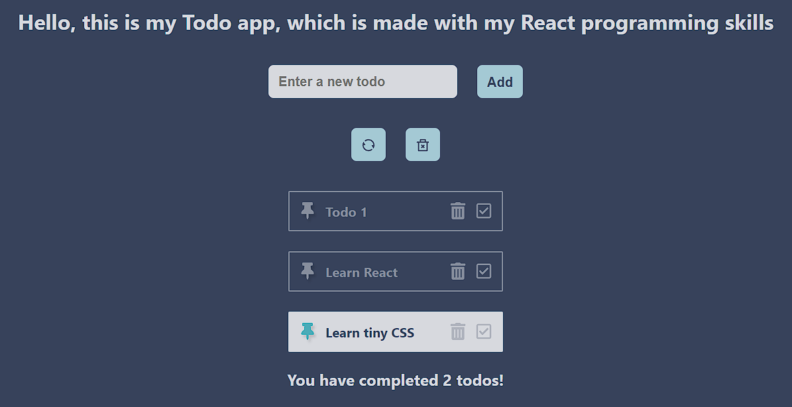Viewport: 792px width, 407px height.
Task: Delete the Todo 1 item
Action: (x=457, y=211)
